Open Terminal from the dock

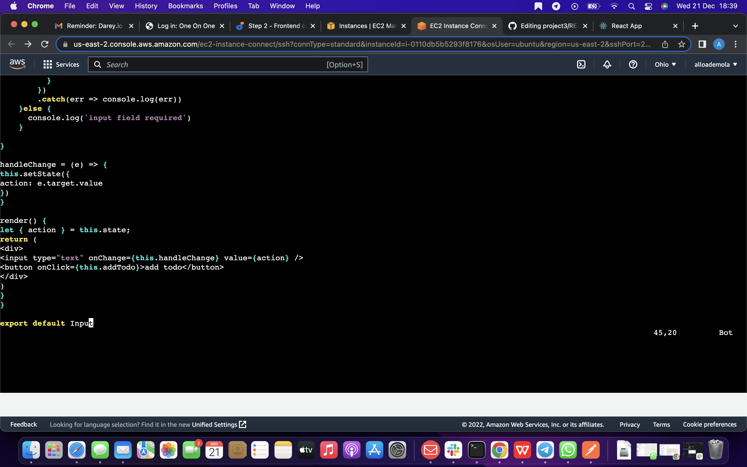click(x=476, y=450)
